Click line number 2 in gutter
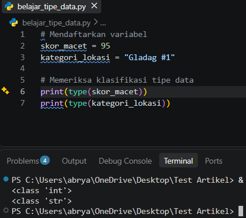246x218 pixels. [23, 46]
